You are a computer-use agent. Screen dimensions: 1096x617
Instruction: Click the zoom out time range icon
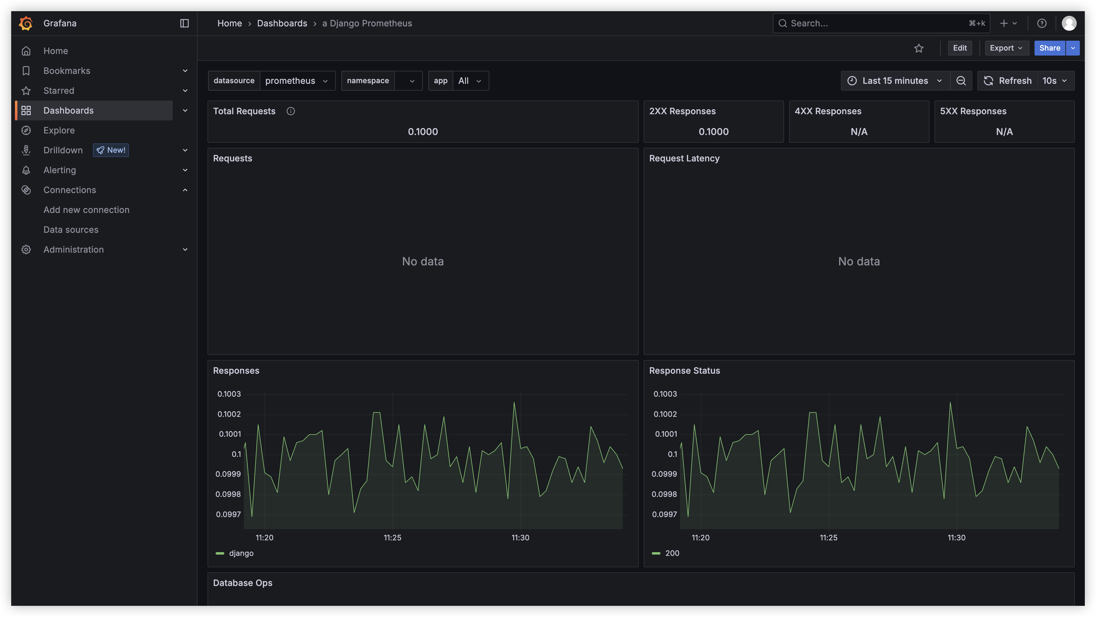(961, 81)
